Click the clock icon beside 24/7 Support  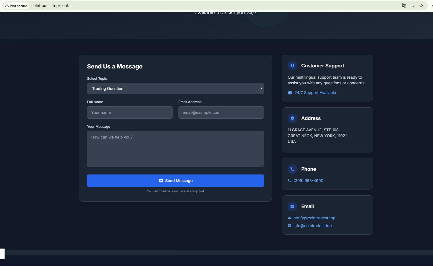[x=290, y=93]
